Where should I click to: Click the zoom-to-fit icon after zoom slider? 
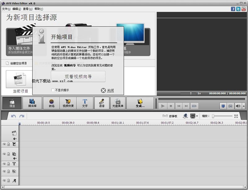click(x=236, y=116)
